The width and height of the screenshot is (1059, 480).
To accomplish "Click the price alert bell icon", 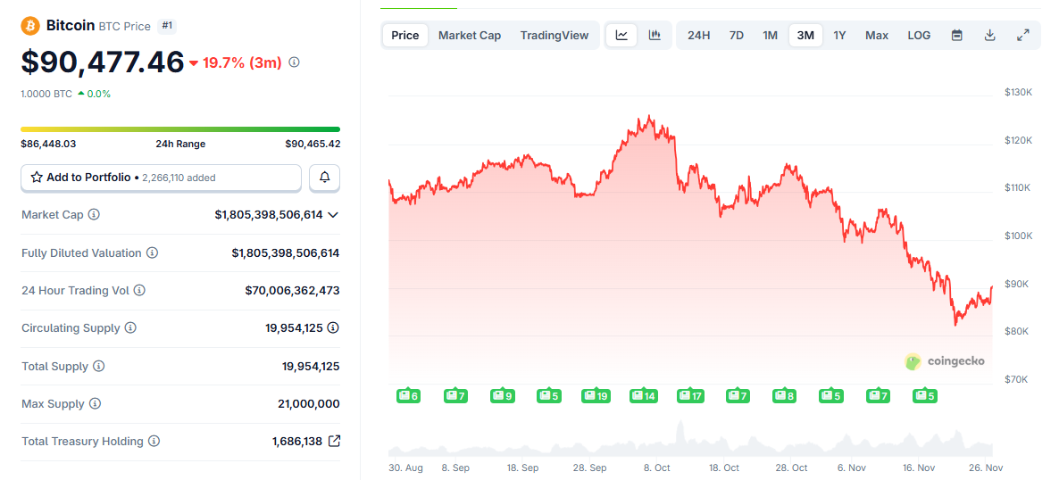I will (324, 178).
